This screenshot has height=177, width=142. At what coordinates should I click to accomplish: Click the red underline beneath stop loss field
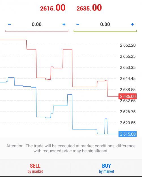[x=37, y=31]
